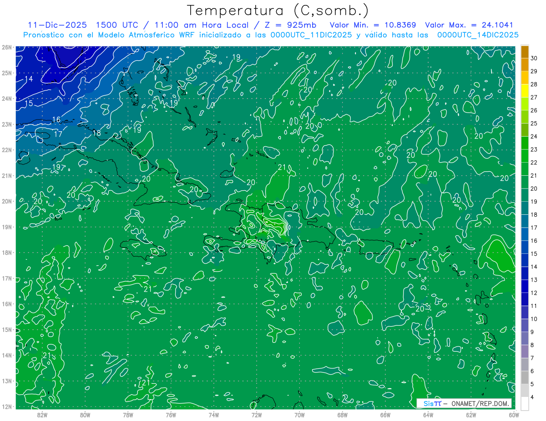
Task: Click the 18N latitude axis label
Action: click(x=6, y=253)
